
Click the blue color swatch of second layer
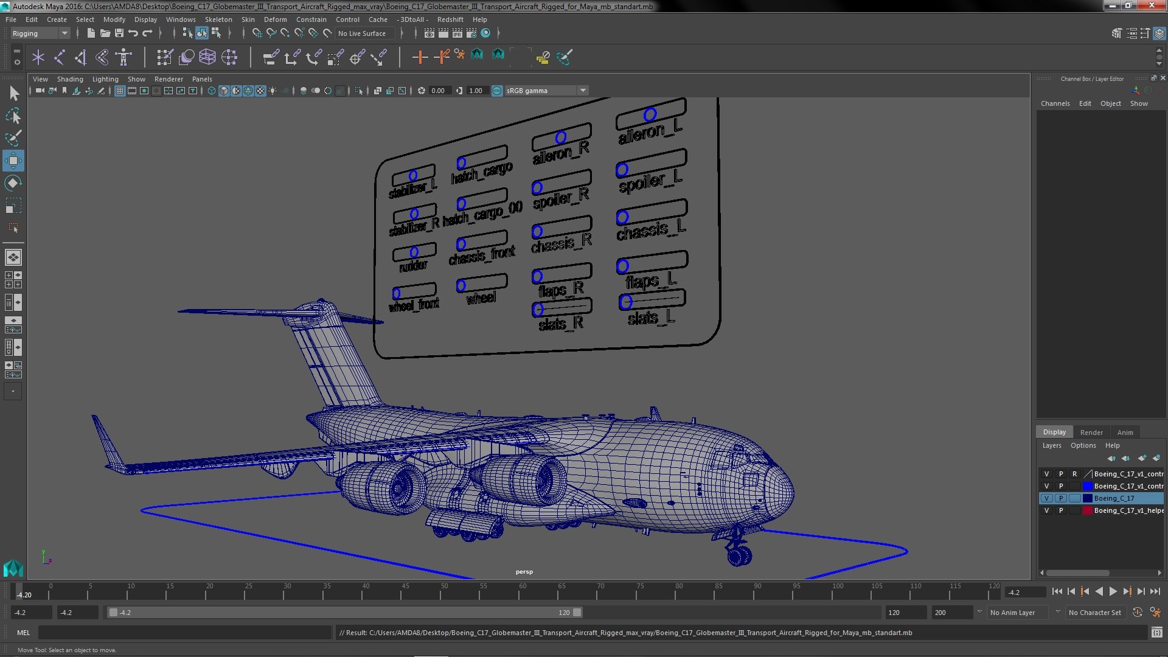(1088, 486)
